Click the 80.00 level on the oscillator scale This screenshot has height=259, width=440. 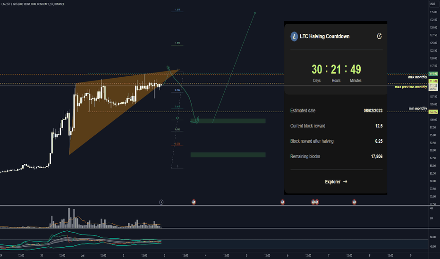pyautogui.click(x=433, y=237)
